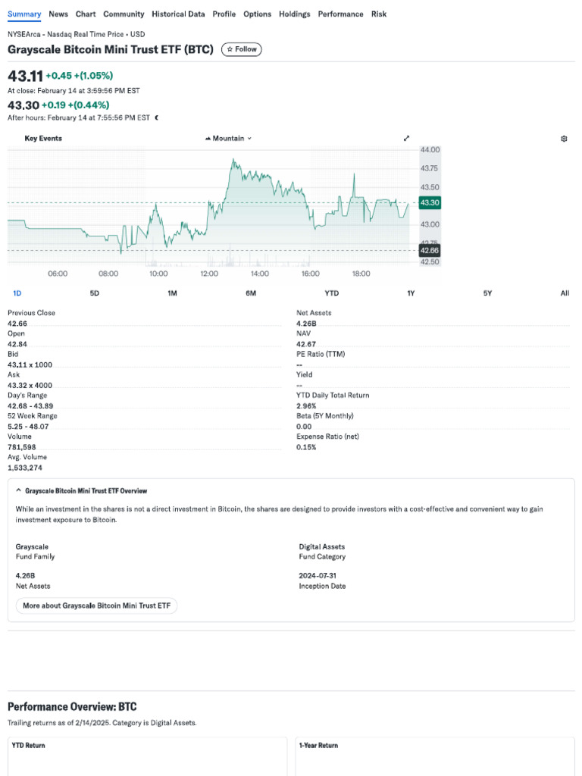Click the 2024-07-31 Inception Date value

[x=318, y=576]
